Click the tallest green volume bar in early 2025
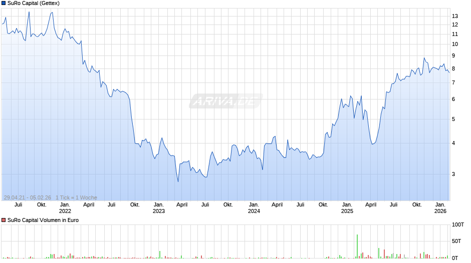Viewport: 471px width, 263px height. (357, 246)
